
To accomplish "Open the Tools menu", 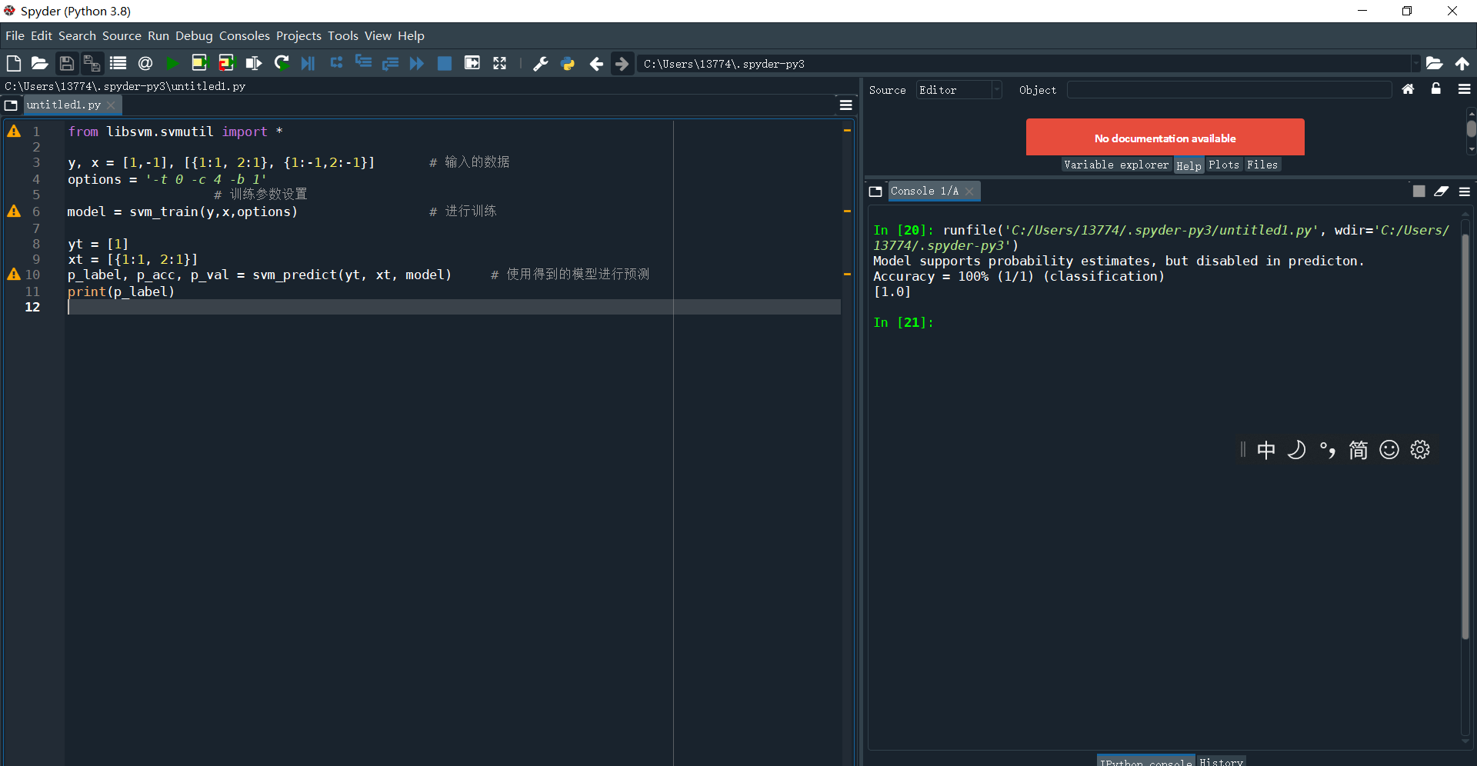I will click(x=343, y=36).
